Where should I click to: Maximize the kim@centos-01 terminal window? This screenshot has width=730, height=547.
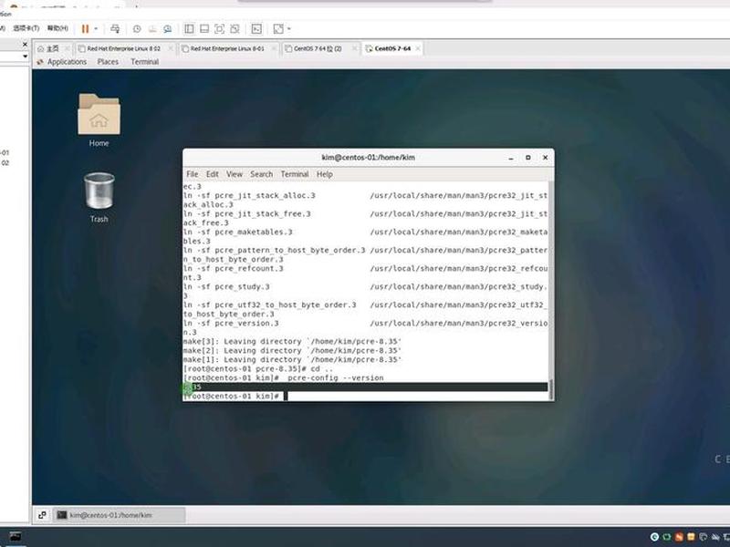pos(528,158)
